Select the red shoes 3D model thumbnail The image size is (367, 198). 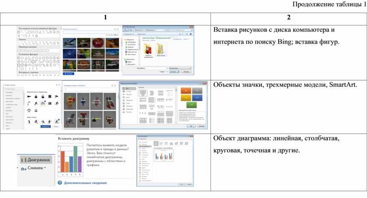[110, 101]
